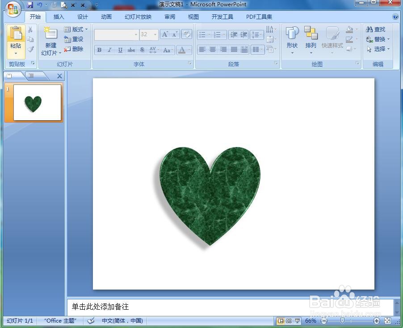The width and height of the screenshot is (403, 328).
Task: Switch to the 插入 (Insert) ribbon tab
Action: (x=59, y=17)
